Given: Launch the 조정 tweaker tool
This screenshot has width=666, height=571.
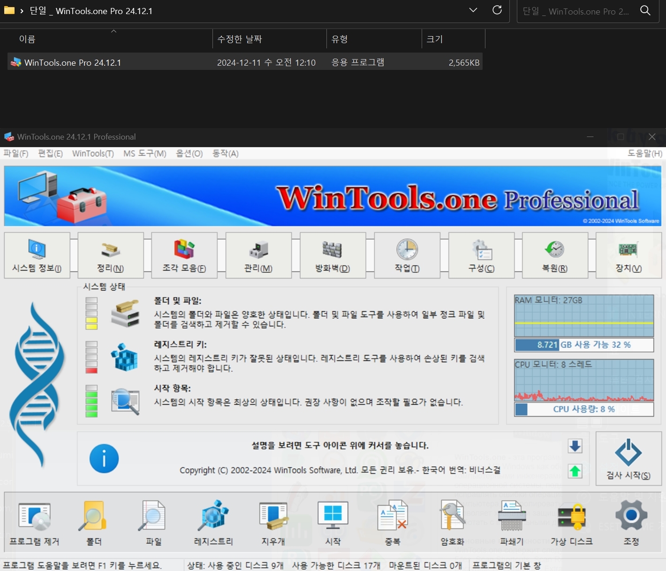Looking at the screenshot, I should pyautogui.click(x=631, y=523).
